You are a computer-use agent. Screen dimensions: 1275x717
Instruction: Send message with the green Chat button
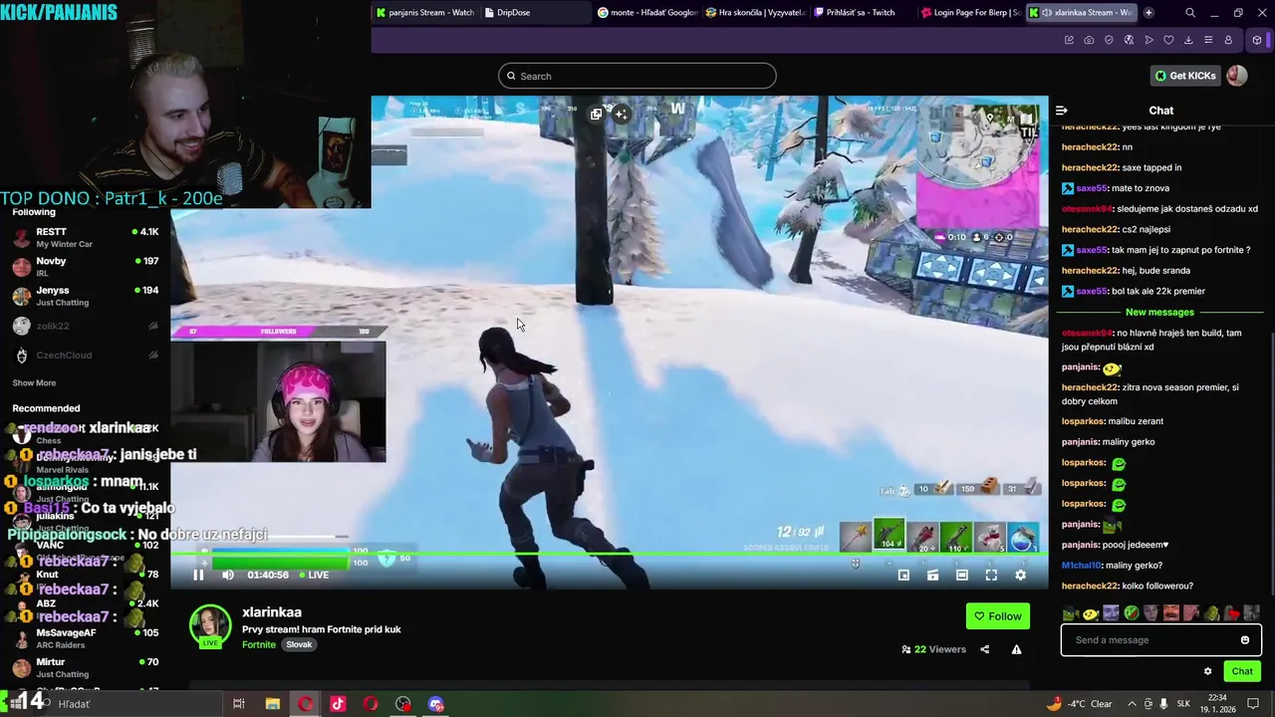[x=1242, y=671]
